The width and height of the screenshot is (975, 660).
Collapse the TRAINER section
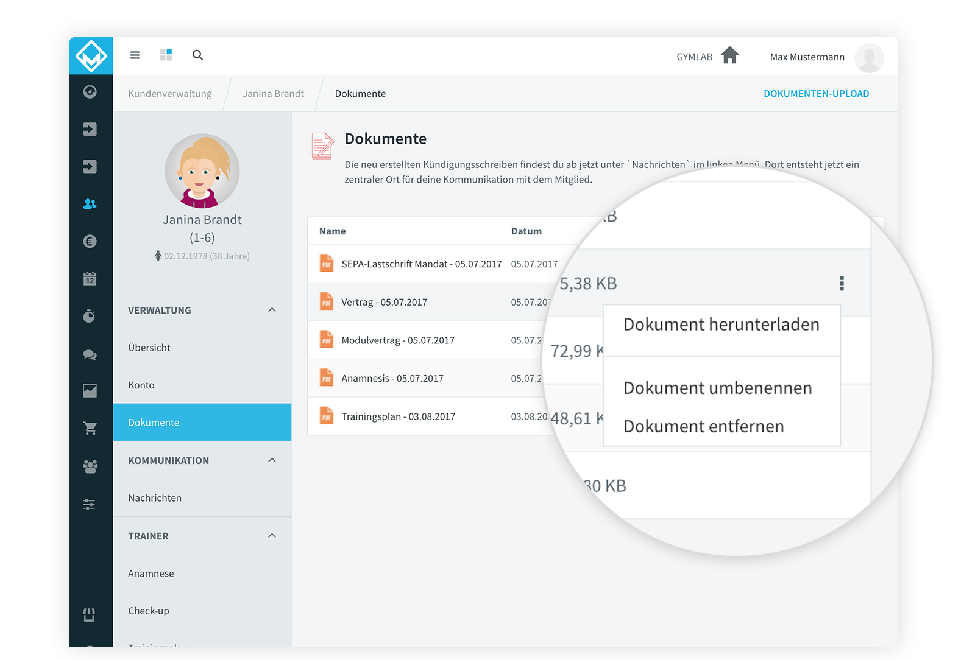point(272,536)
